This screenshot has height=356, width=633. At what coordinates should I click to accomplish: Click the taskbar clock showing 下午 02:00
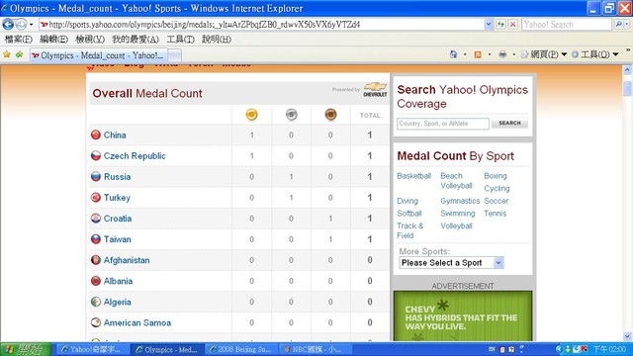pos(609,349)
